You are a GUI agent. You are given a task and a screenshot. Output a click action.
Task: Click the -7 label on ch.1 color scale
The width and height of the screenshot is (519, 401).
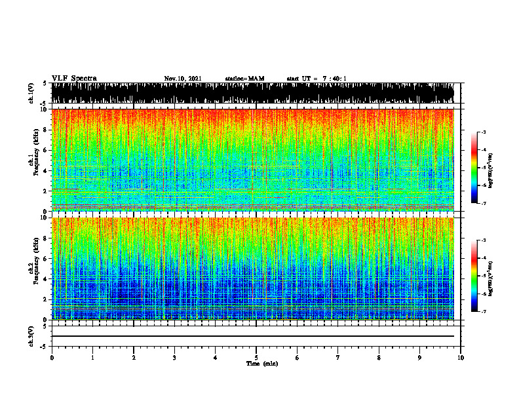[x=484, y=203]
